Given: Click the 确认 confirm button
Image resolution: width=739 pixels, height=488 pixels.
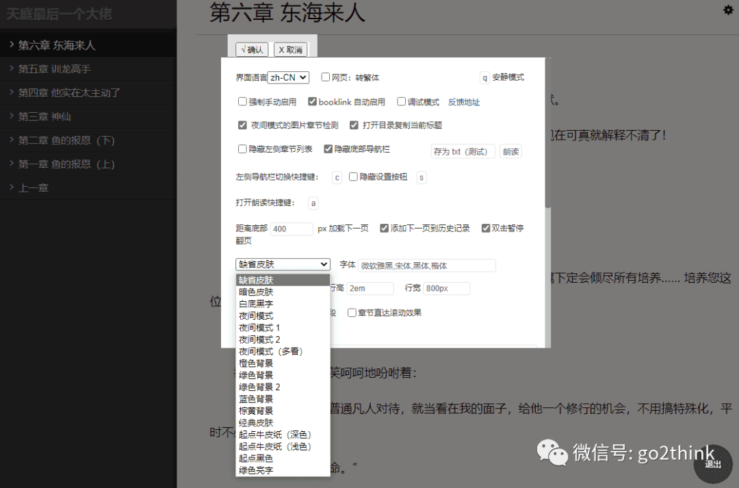Looking at the screenshot, I should 251,49.
